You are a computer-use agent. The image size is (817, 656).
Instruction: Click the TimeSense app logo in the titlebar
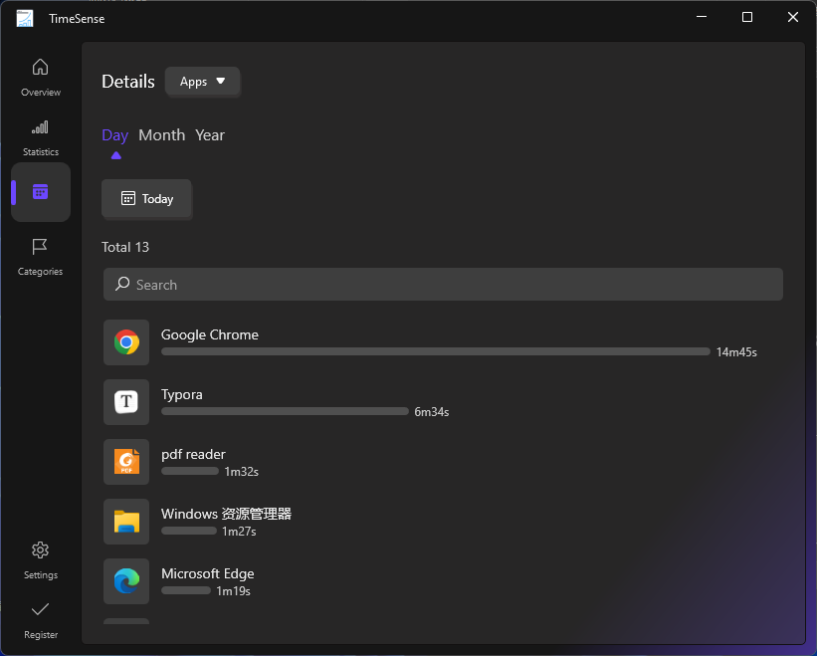pyautogui.click(x=24, y=17)
